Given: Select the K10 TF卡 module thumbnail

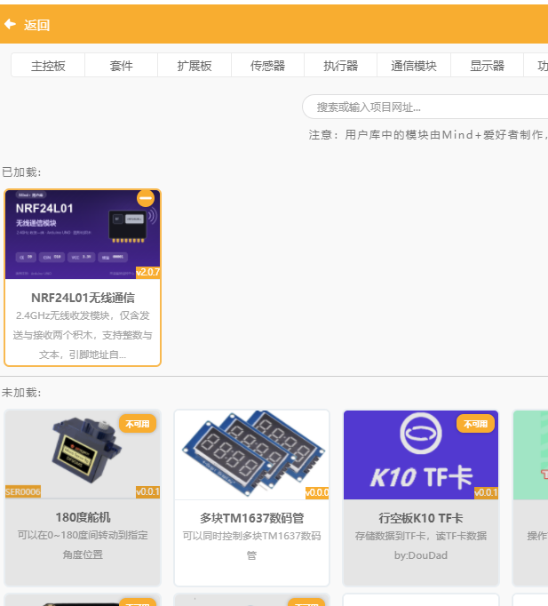Looking at the screenshot, I should (421, 455).
